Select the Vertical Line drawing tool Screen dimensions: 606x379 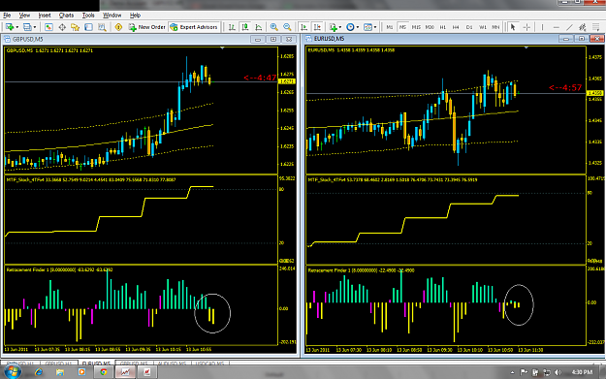click(x=543, y=27)
